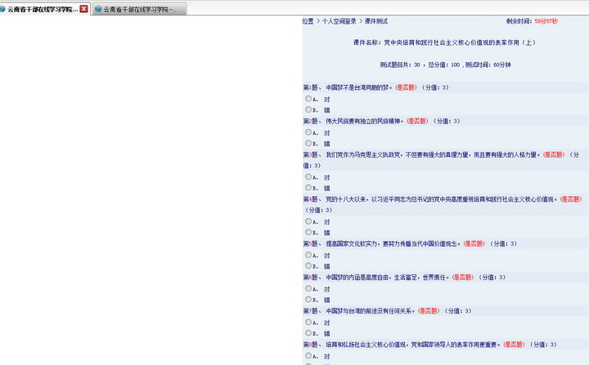Answer 对 for question 4
The image size is (589, 365).
pos(308,220)
